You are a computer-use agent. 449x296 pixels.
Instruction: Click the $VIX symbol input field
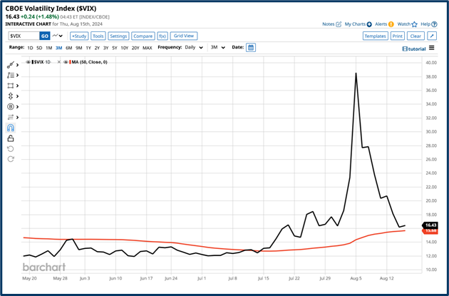24,36
